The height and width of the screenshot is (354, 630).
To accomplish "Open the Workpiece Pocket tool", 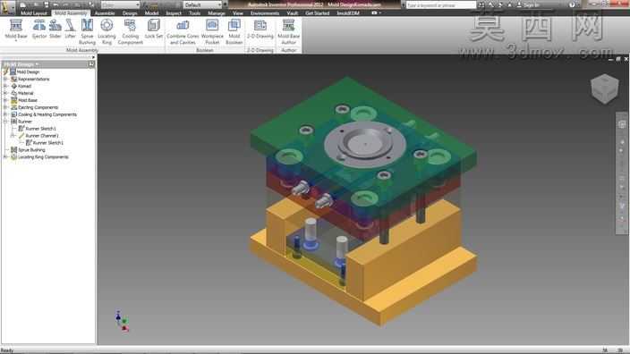I will 212,31.
